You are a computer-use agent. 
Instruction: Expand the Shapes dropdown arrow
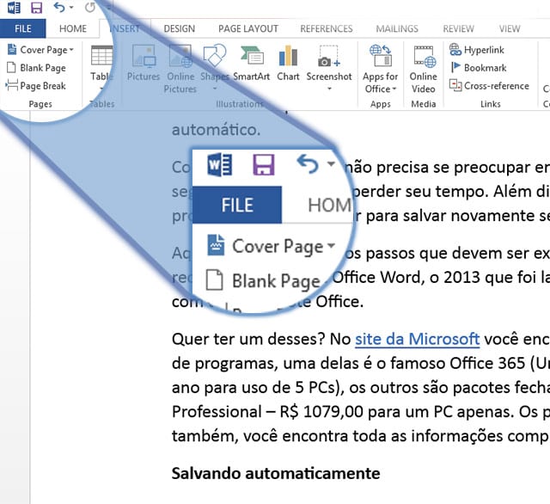(x=215, y=89)
